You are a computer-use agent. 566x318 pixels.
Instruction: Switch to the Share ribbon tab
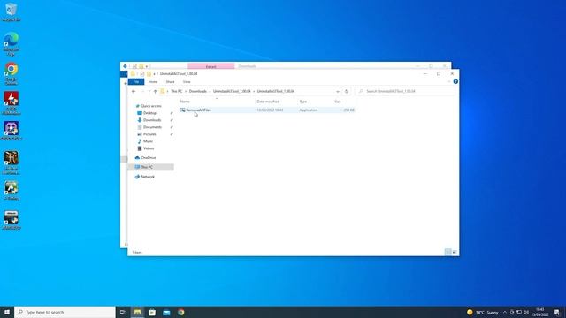170,82
